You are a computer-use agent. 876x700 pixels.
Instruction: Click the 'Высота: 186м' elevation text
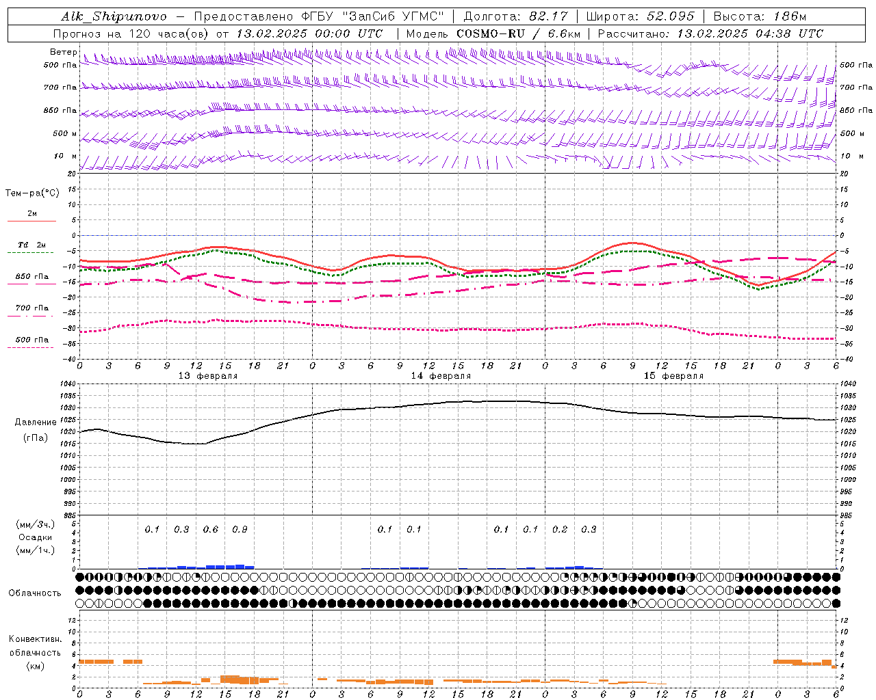(x=759, y=16)
